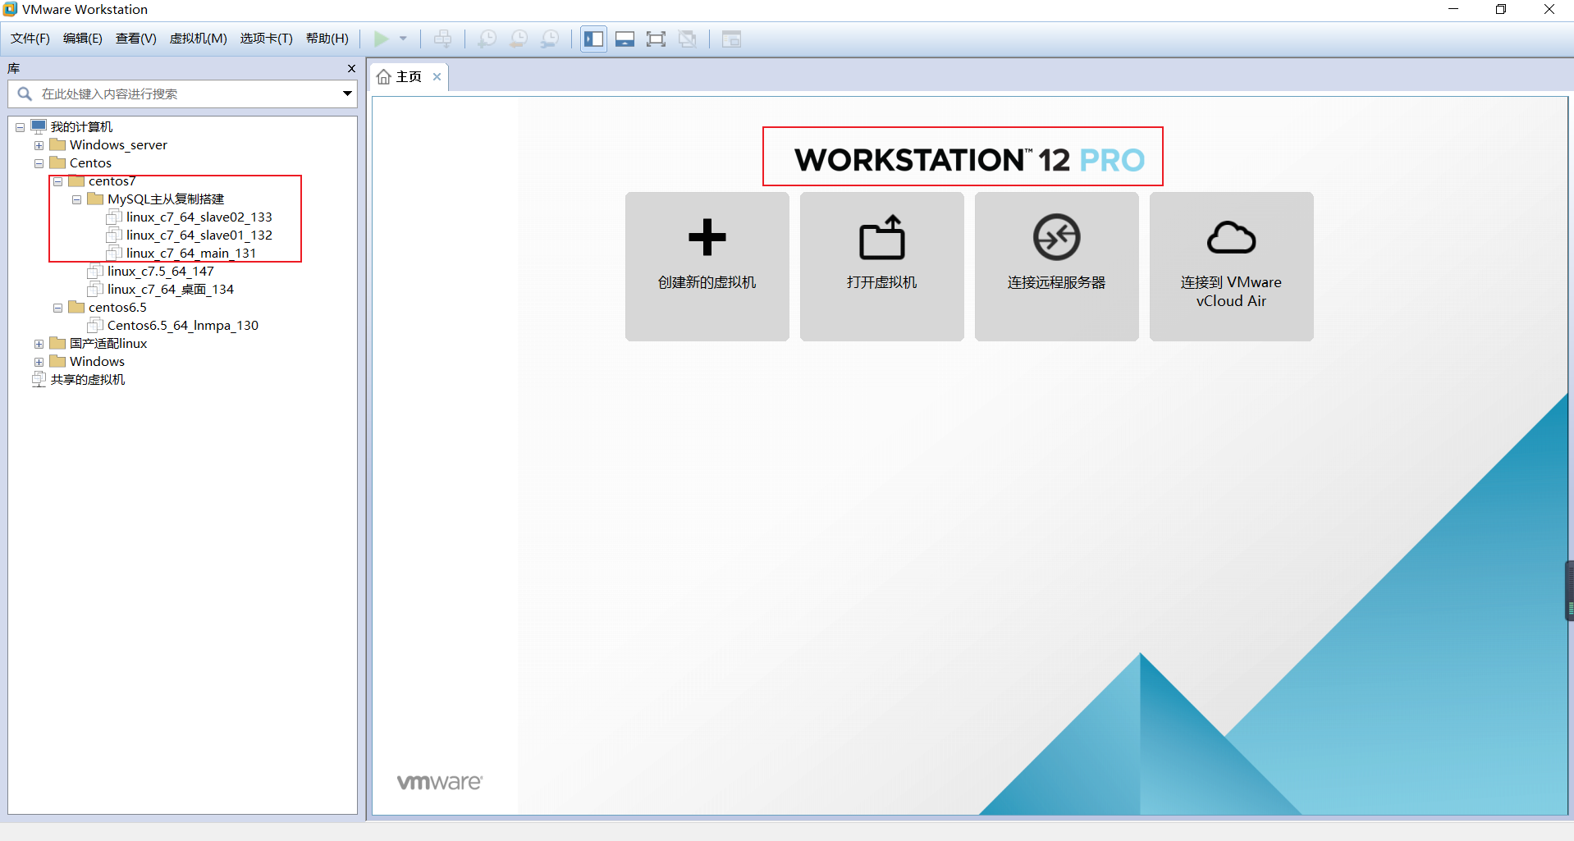Click the linux_c7_64_slave02_133 VM icon

pyautogui.click(x=114, y=217)
